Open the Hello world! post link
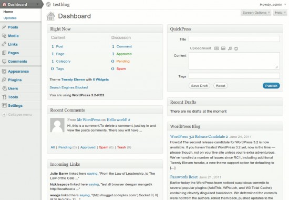 pyautogui.click(x=117, y=119)
